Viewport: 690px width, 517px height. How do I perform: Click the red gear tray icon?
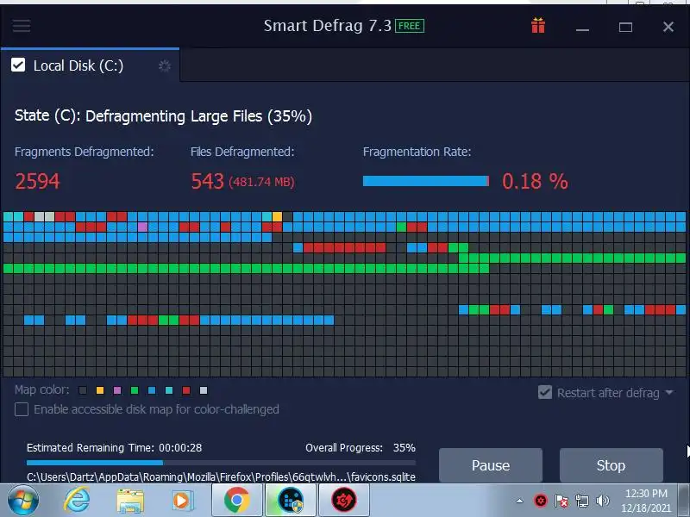pos(541,501)
